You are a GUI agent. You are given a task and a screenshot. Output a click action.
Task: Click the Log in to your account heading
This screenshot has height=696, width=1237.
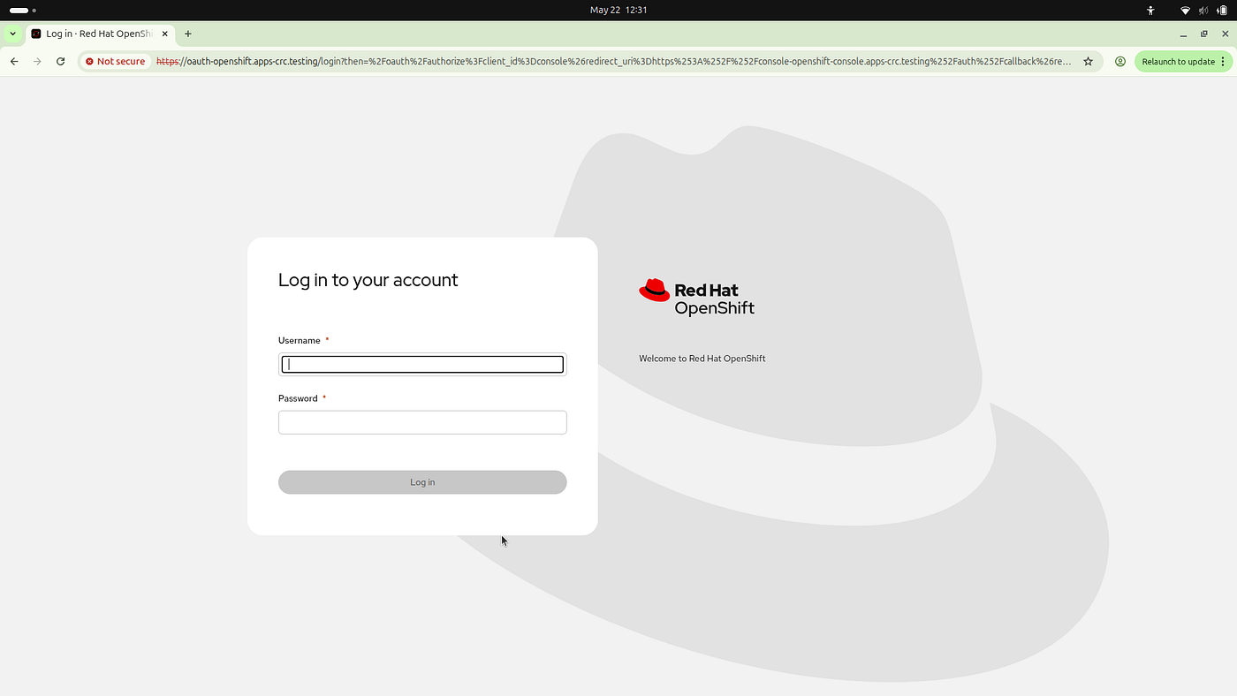(368, 280)
